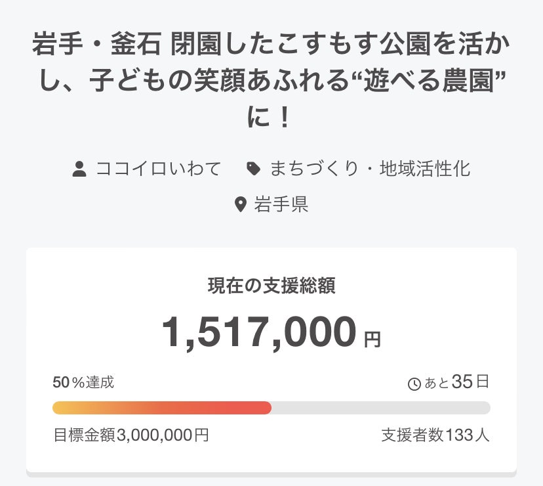Click the project title starting with 岩手・釜石
This screenshot has height=486, width=543.
click(271, 47)
